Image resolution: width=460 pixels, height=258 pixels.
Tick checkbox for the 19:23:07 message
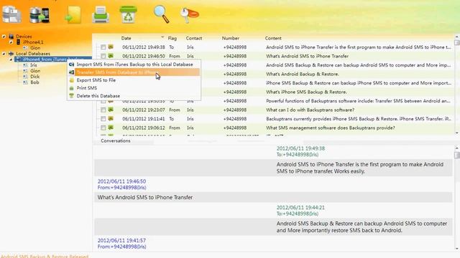(x=103, y=110)
